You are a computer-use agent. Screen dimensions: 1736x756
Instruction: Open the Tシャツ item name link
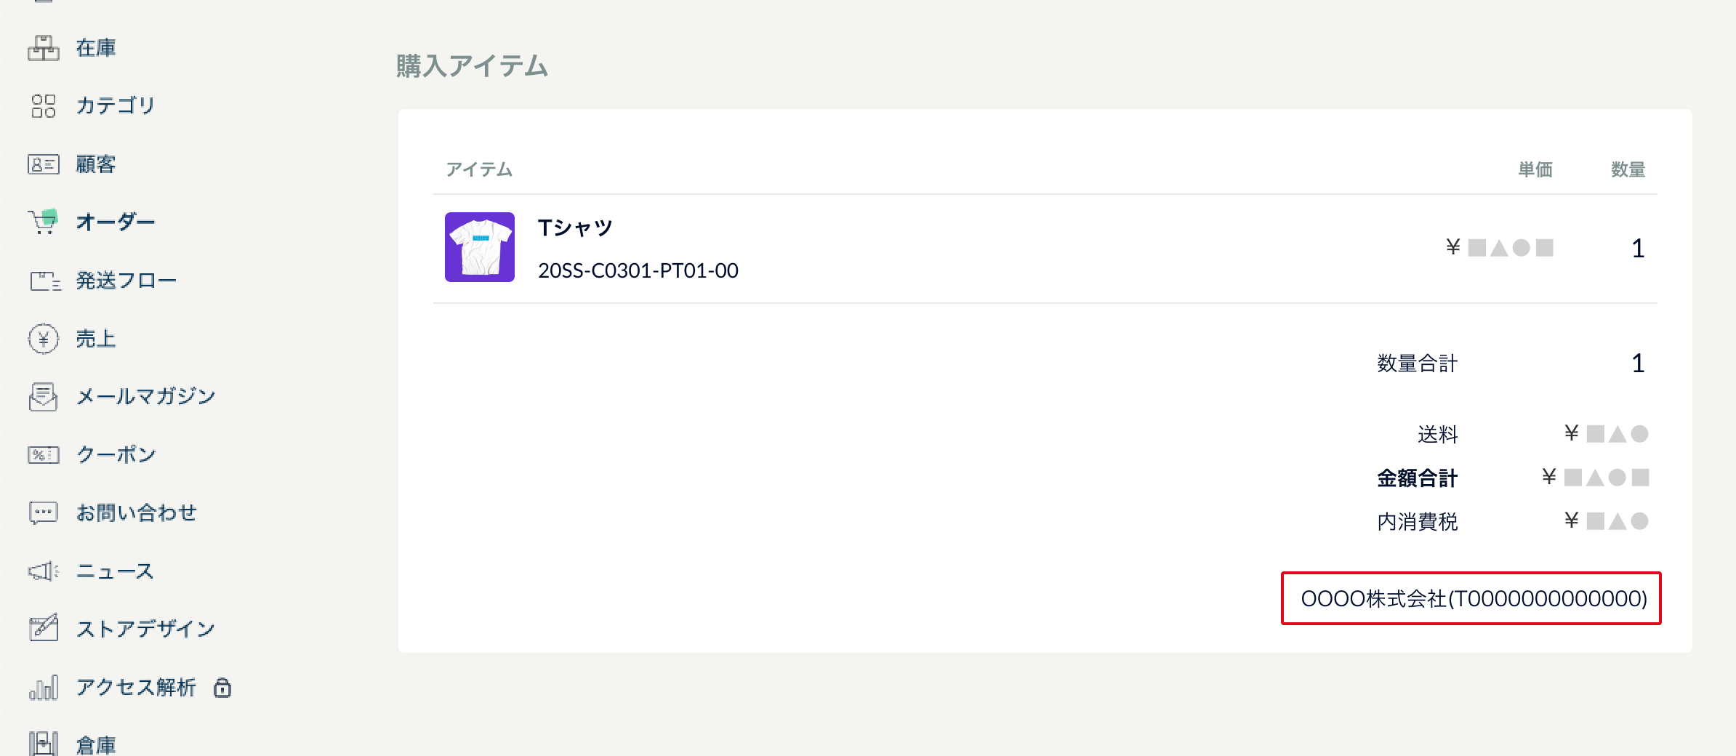[575, 228]
